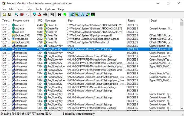Open the Filter funnel icon
Image resolution: width=184 pixels, height=116 pixels.
tap(34, 15)
